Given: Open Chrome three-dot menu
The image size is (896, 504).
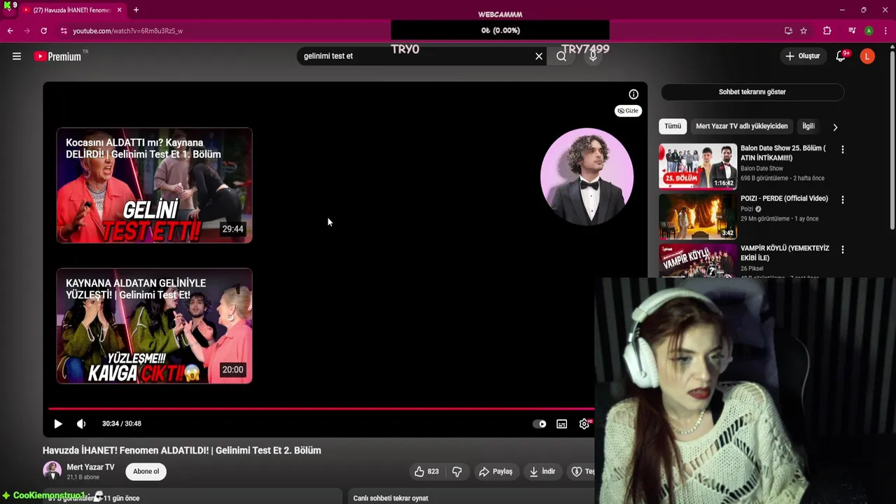Looking at the screenshot, I should click(x=885, y=31).
